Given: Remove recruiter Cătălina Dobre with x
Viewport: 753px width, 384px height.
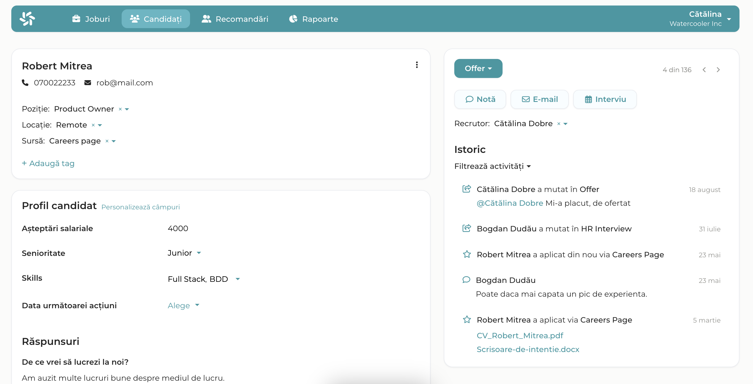Looking at the screenshot, I should click(559, 124).
